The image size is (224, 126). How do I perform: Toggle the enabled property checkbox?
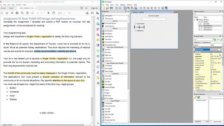211,54
